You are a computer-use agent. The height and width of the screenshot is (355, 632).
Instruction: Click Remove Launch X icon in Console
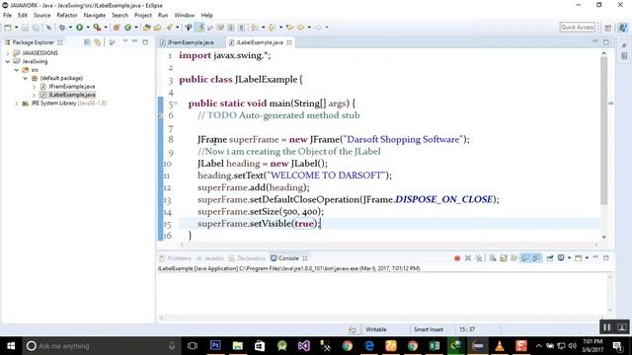coord(468,258)
